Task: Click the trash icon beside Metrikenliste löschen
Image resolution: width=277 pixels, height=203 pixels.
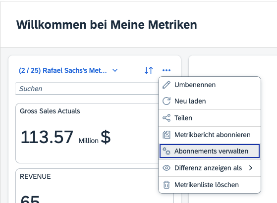Action: tap(166, 185)
